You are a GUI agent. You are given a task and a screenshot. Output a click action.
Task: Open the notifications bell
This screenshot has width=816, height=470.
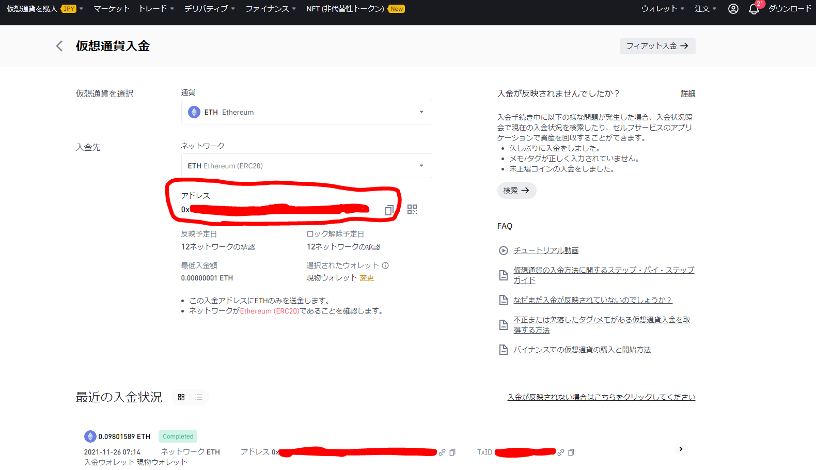tap(754, 9)
